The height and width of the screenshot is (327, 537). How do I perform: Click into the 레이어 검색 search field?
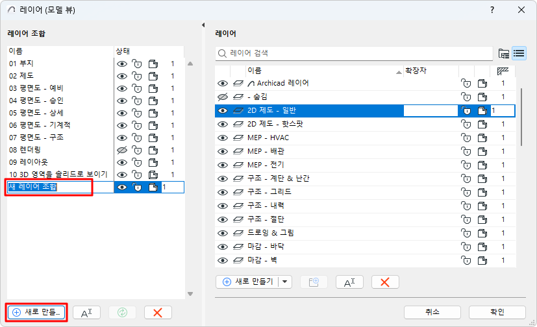click(x=354, y=54)
